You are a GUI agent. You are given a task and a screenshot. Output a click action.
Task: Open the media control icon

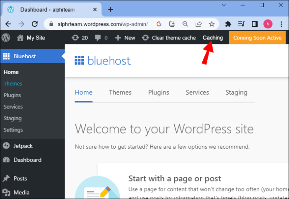click(x=241, y=24)
